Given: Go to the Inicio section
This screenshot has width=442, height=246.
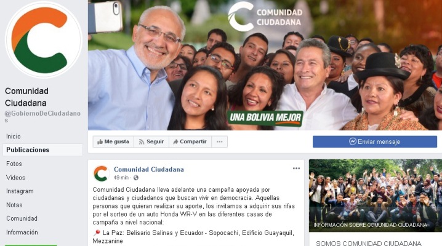Looking at the screenshot, I should [x=14, y=137].
